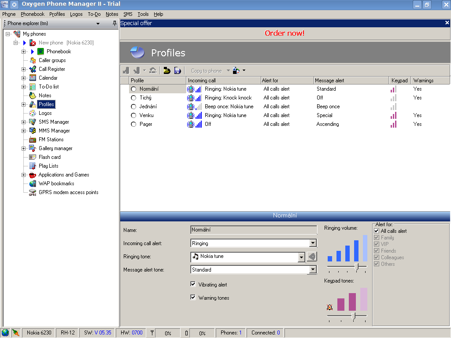This screenshot has height=338, width=451.
Task: Select the MMS Manager tree icon
Action: coord(33,131)
